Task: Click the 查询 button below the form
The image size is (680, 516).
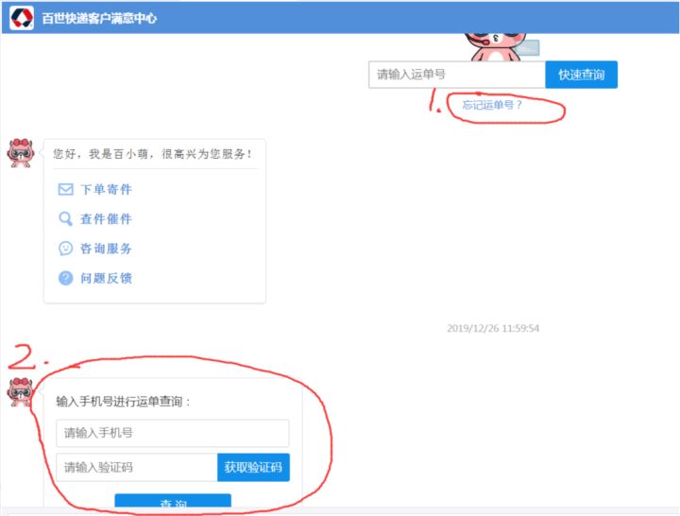Action: point(173,500)
